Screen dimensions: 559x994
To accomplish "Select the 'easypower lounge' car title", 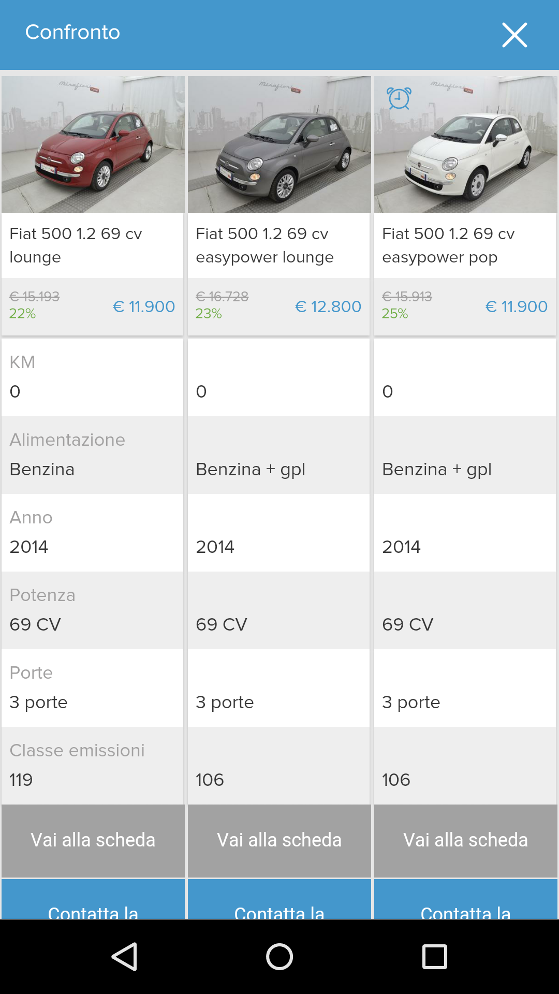I will tap(264, 245).
